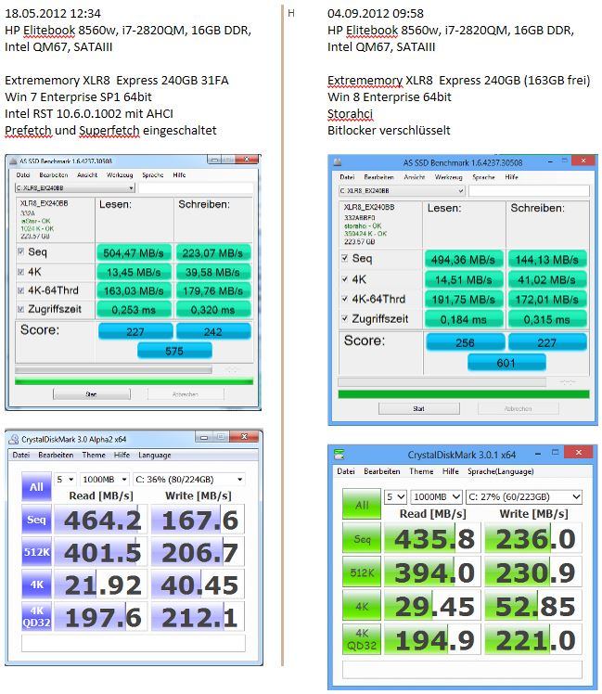Click 0,184 ms access time in right AS SSD
Screen dimensions: 602x694
click(464, 319)
